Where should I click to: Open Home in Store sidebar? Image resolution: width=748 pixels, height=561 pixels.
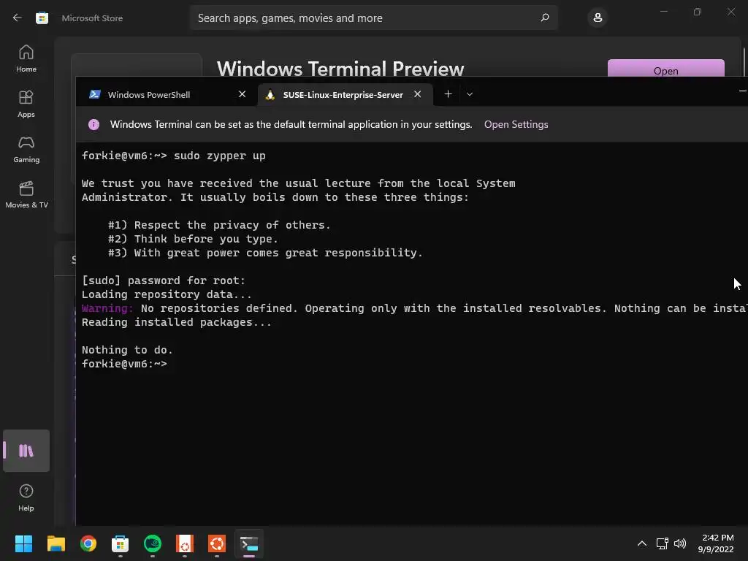point(26,58)
